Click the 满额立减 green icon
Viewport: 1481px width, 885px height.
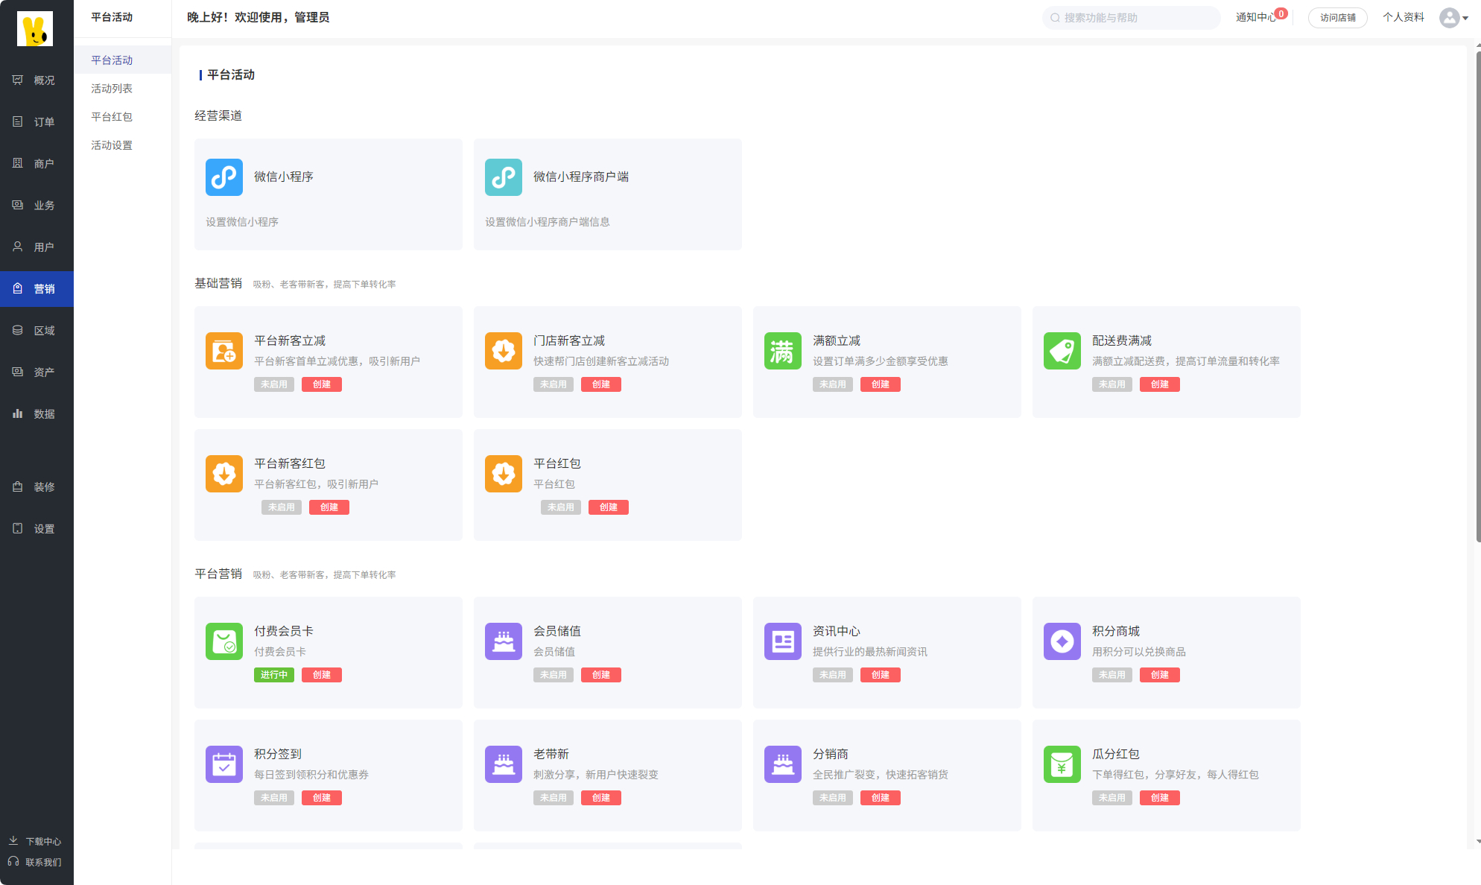[x=782, y=351]
